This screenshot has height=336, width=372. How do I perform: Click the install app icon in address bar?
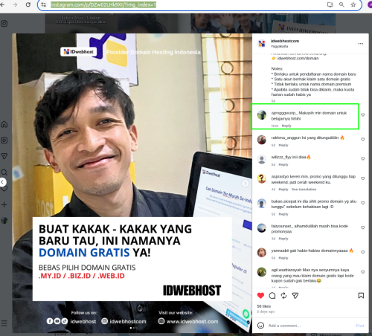(330, 4)
